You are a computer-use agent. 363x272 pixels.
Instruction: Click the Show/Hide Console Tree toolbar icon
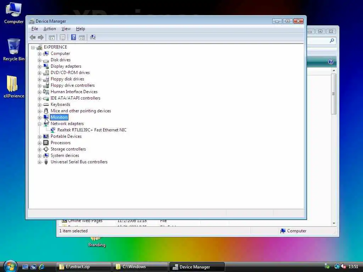52,38
